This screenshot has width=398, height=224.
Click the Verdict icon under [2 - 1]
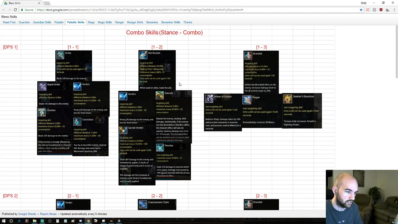(61, 204)
